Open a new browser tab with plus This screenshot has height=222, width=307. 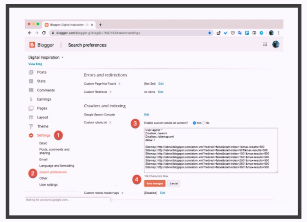pos(101,25)
